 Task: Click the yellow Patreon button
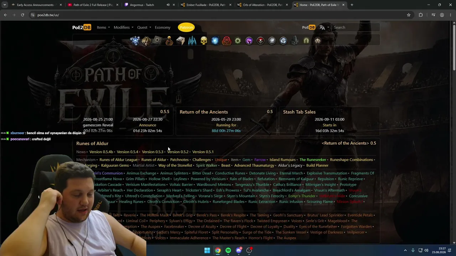pyautogui.click(x=186, y=27)
